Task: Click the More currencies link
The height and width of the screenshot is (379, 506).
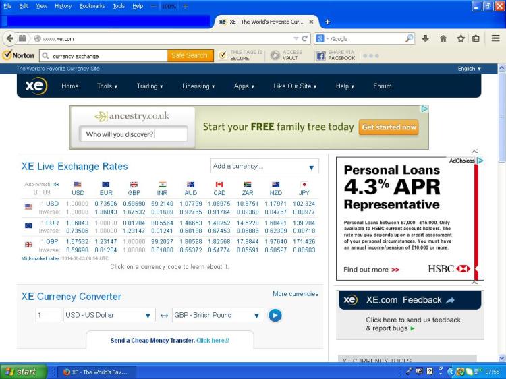Action: 295,294
